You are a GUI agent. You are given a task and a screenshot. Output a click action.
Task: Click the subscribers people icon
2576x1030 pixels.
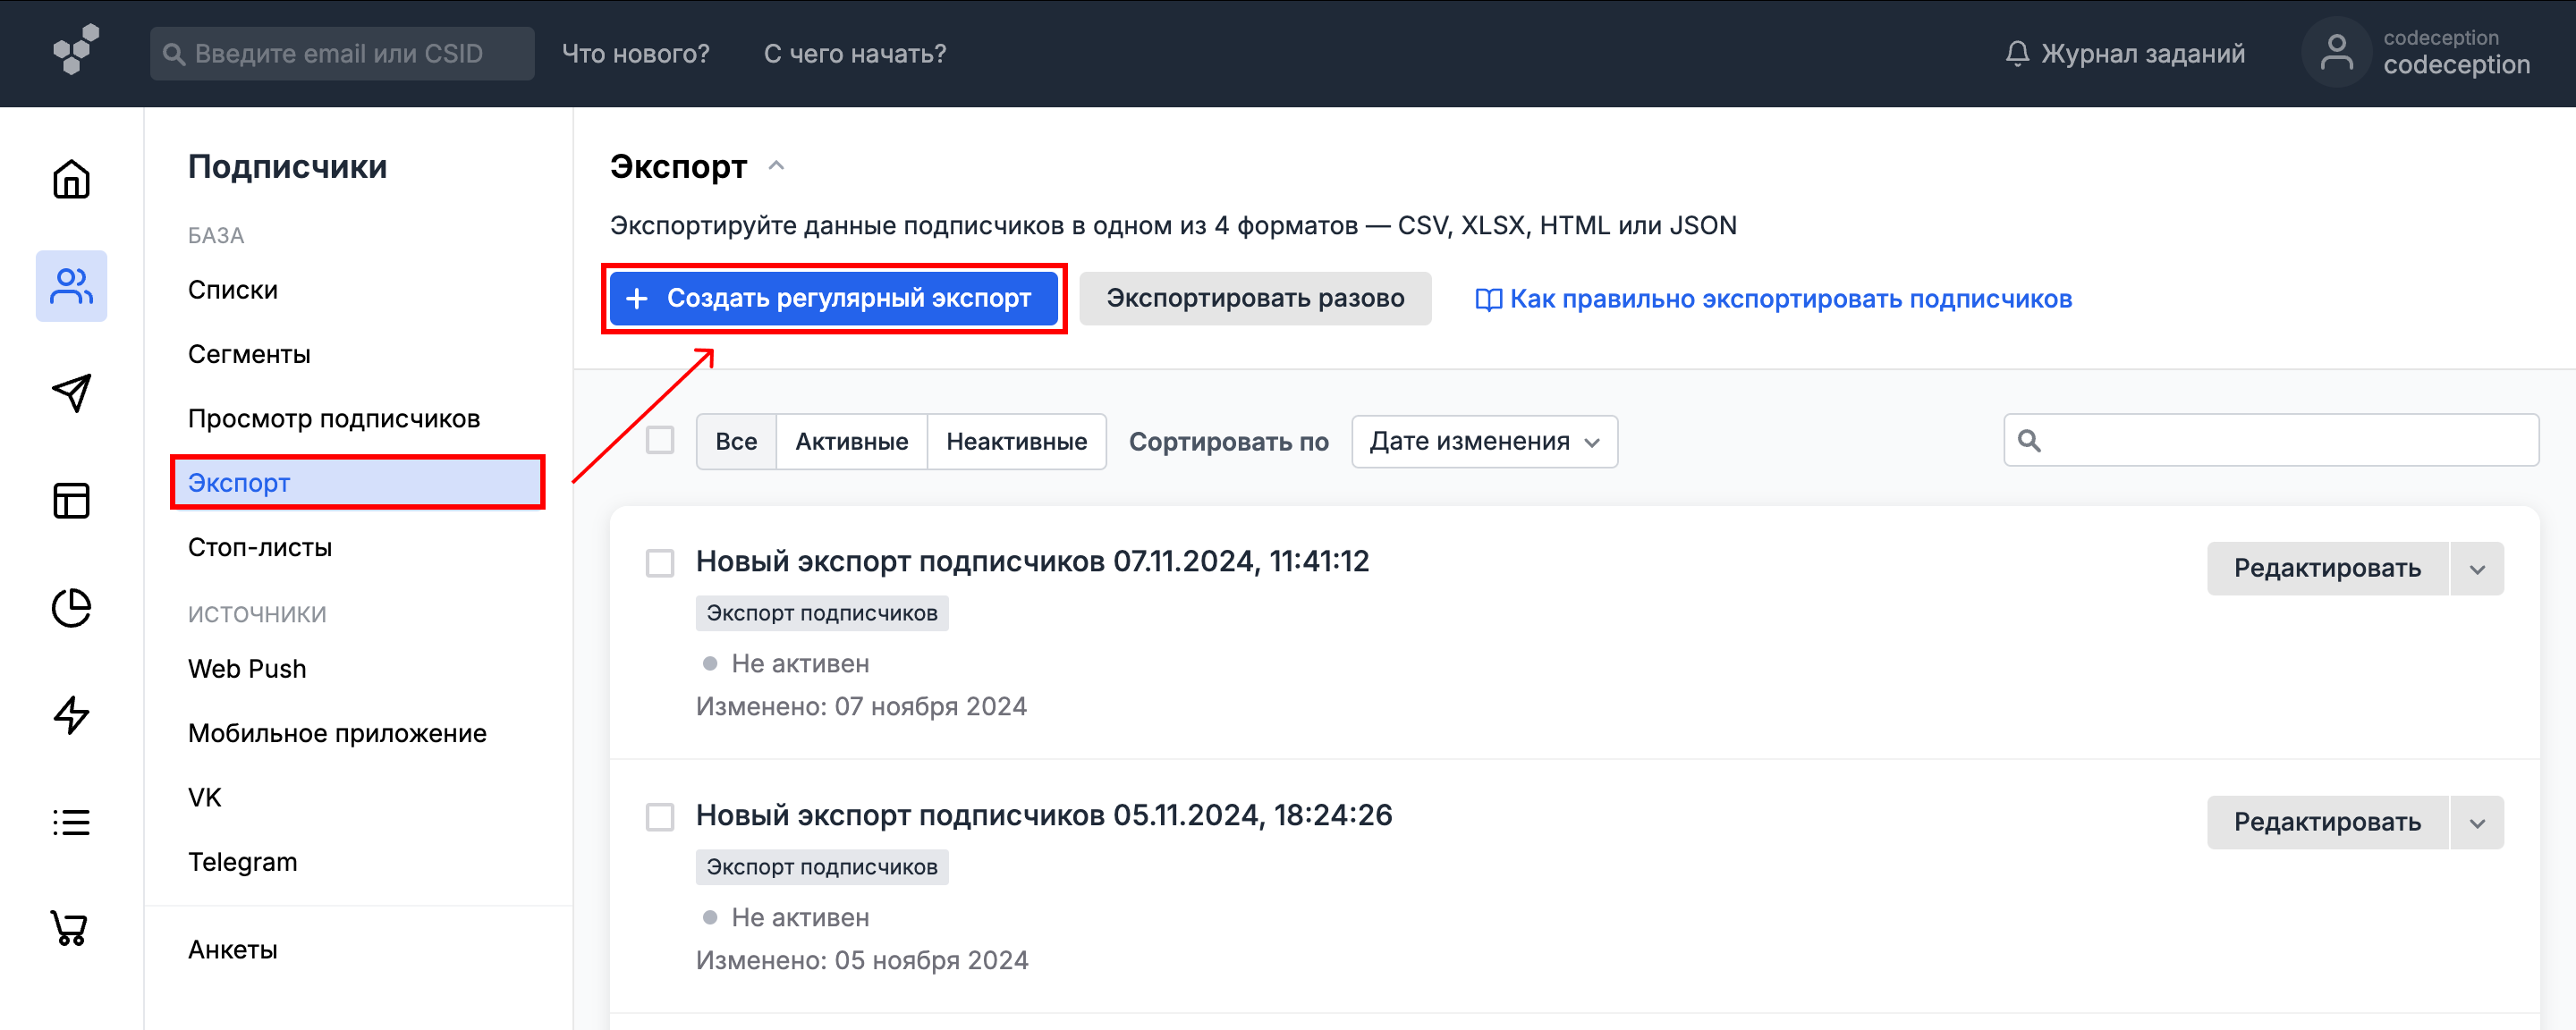(71, 286)
